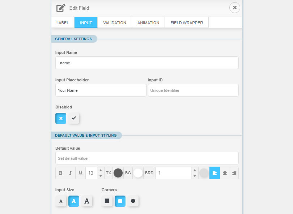Image resolution: width=293 pixels, height=214 pixels.
Task: Select the INPUT tab
Action: coord(86,23)
